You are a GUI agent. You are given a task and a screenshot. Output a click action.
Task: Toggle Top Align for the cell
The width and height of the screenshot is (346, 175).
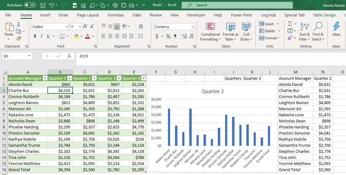pyautogui.click(x=104, y=26)
